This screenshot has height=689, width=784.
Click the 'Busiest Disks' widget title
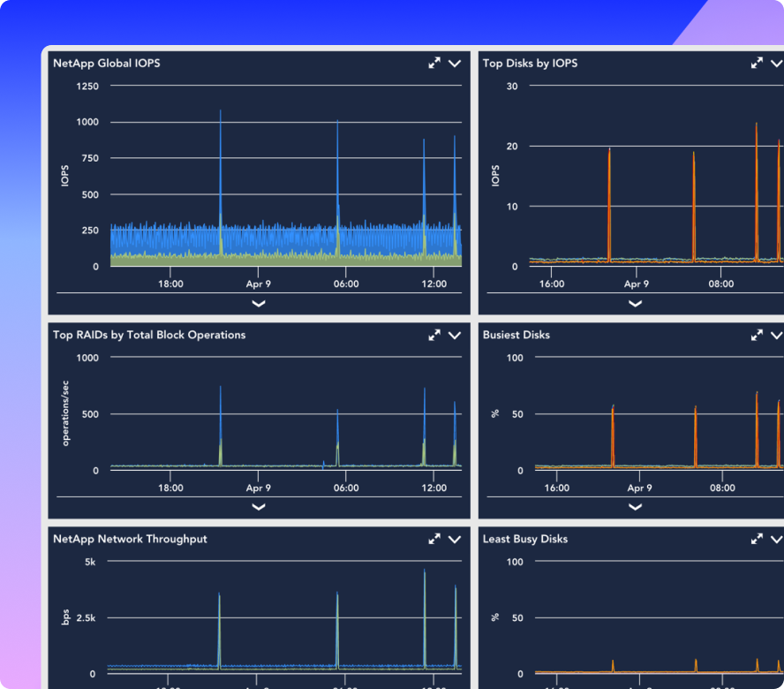[x=516, y=336]
